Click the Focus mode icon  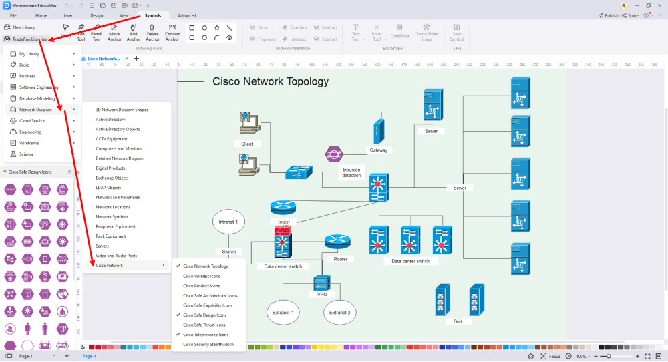coord(543,356)
